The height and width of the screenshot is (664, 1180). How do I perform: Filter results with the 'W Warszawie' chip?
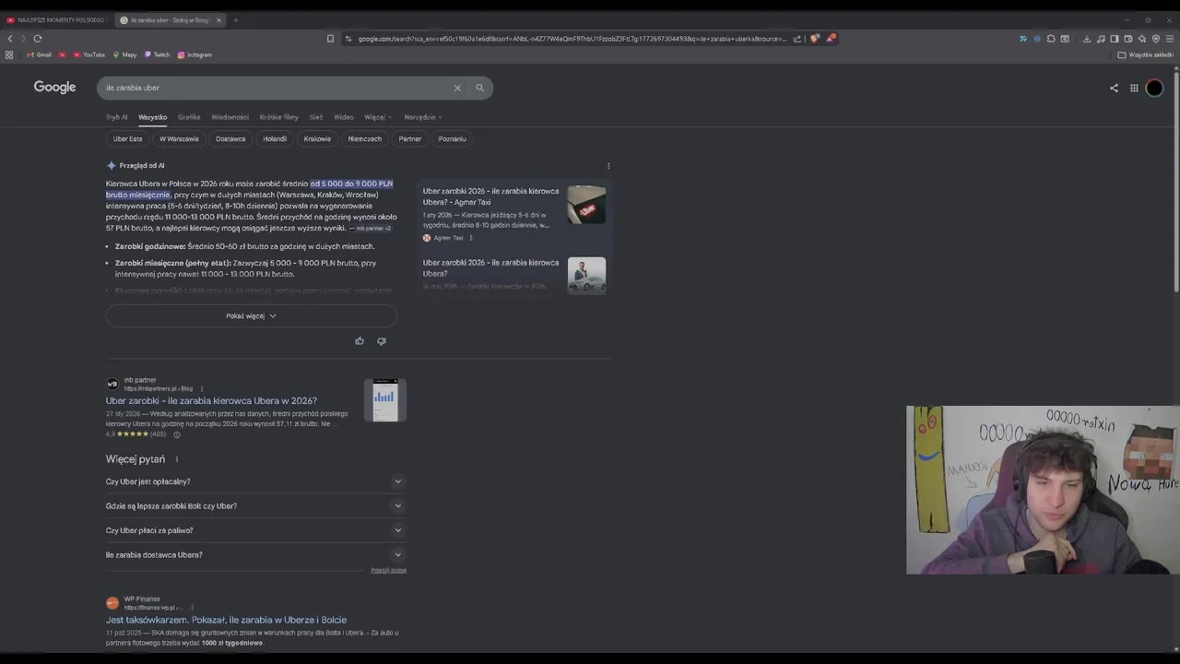[x=179, y=138]
